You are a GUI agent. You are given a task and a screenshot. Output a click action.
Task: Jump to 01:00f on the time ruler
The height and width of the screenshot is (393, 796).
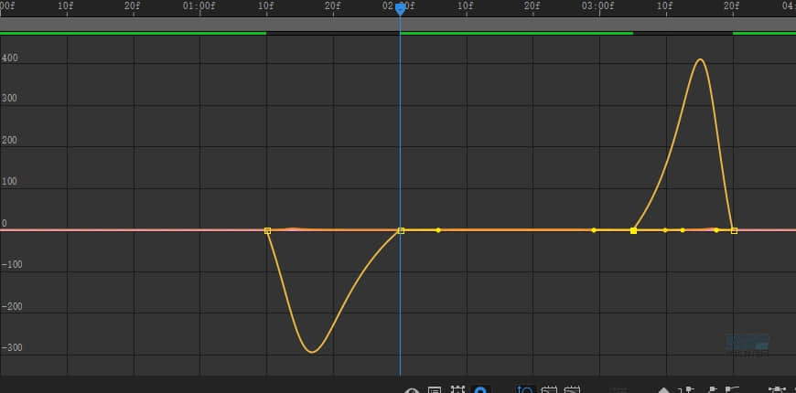[x=200, y=7]
